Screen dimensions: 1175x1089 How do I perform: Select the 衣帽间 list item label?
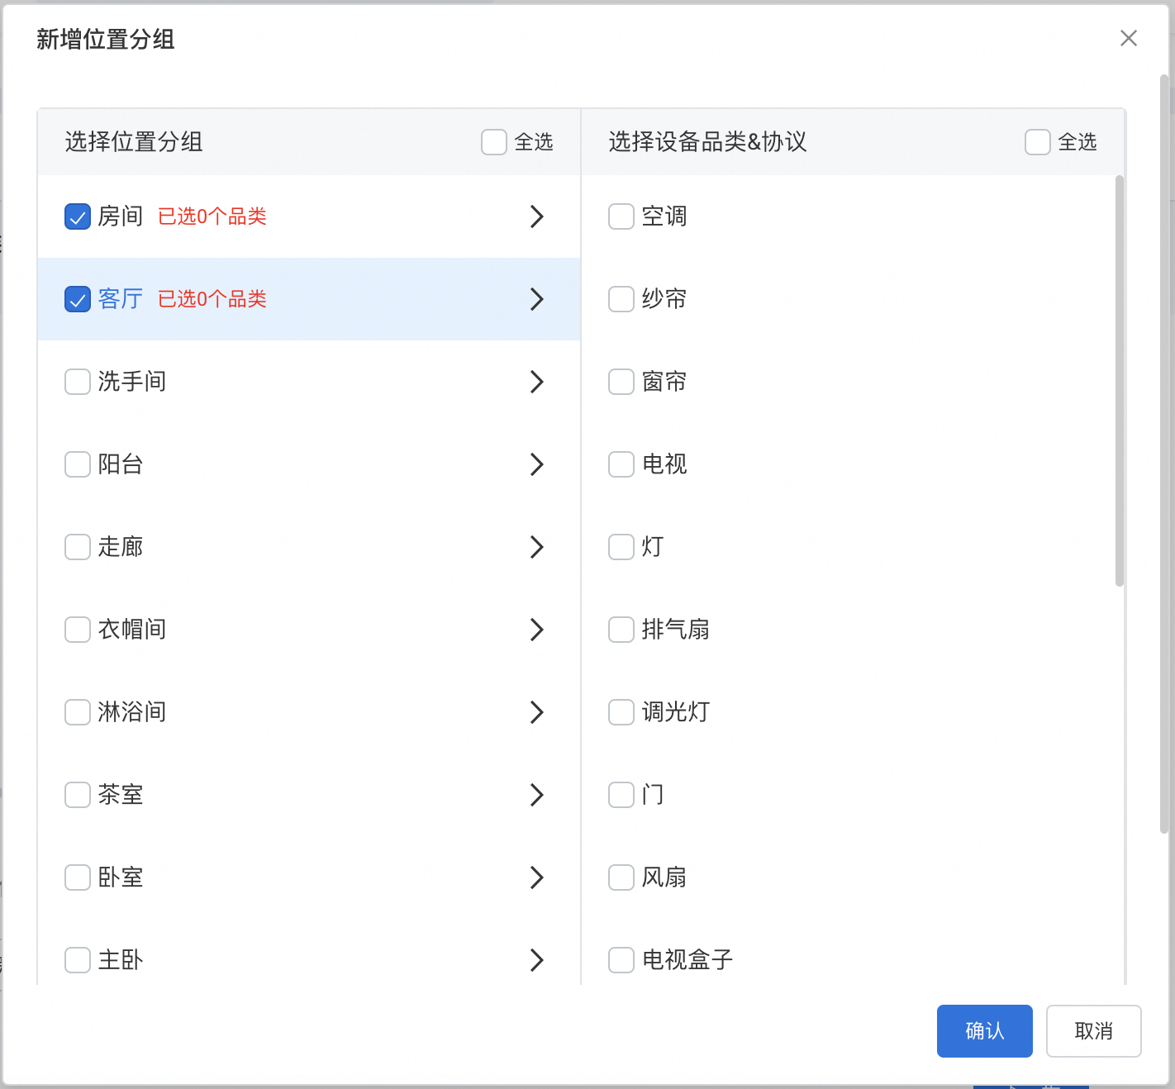[132, 630]
